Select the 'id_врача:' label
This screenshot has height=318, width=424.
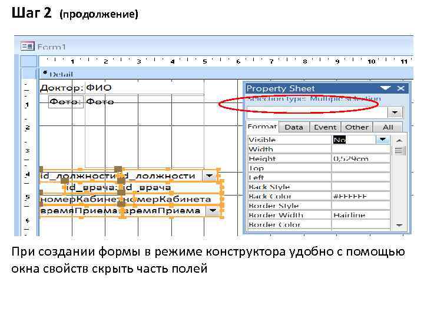[x=91, y=187]
